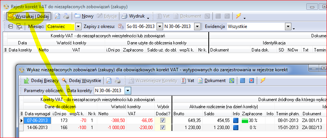Click Dodaj Bieżący button

tap(42, 81)
